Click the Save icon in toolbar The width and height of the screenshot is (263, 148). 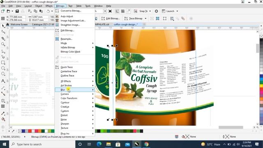click(17, 11)
